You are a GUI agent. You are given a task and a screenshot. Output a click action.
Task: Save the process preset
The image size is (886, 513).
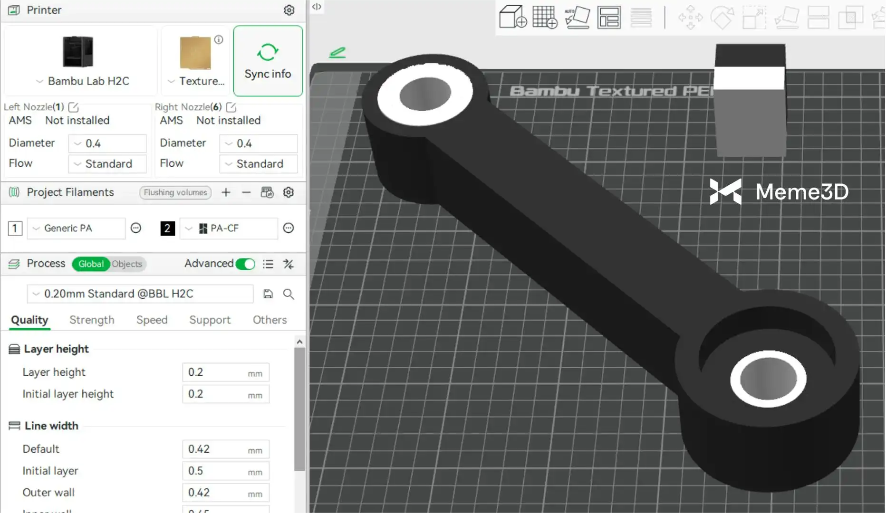[x=268, y=294]
